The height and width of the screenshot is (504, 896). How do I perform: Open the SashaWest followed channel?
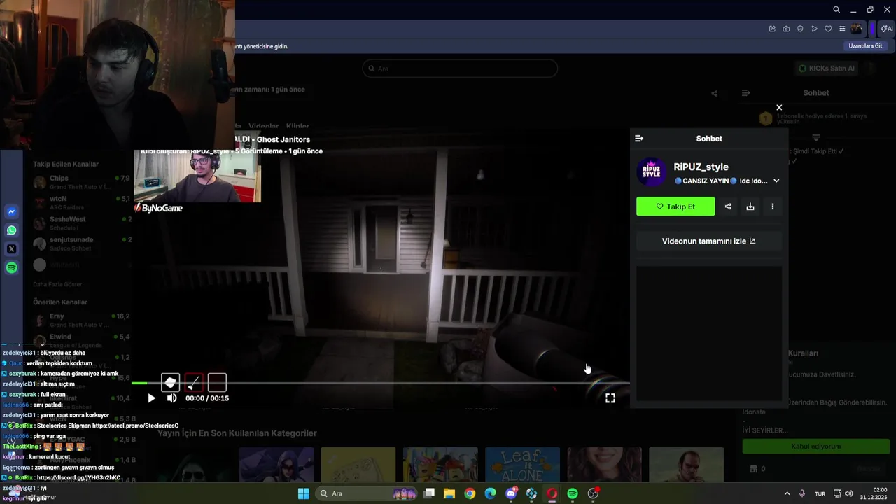click(x=82, y=223)
